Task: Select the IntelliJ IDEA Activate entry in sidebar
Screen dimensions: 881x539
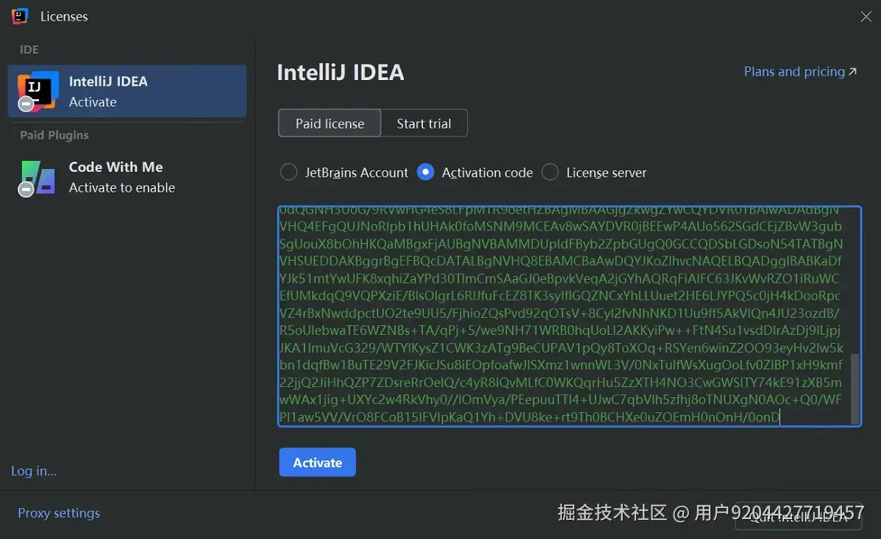Action: (127, 91)
